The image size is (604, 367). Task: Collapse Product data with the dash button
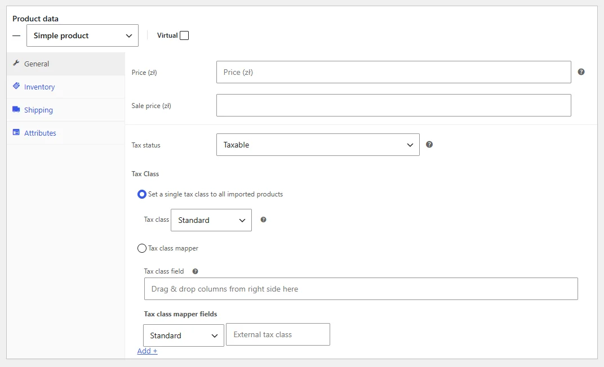(x=16, y=36)
